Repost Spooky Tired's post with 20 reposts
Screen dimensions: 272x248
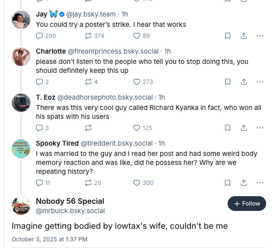point(88,183)
